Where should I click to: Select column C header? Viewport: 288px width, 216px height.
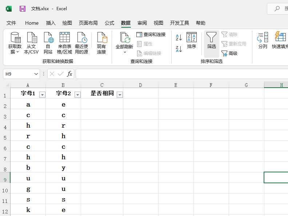[x=102, y=85]
